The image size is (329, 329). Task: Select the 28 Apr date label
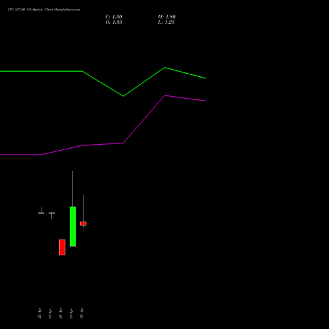(x=61, y=313)
